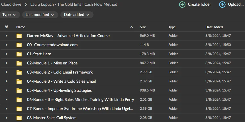Toggle favorite dot for 08-Master Sales row
The image size is (245, 122).
coord(6,117)
